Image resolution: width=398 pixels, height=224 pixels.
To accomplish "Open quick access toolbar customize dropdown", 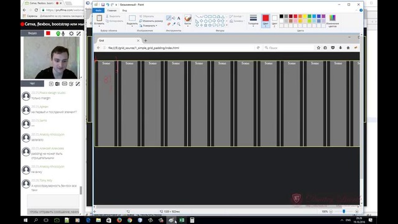I will pyautogui.click(x=116, y=5).
